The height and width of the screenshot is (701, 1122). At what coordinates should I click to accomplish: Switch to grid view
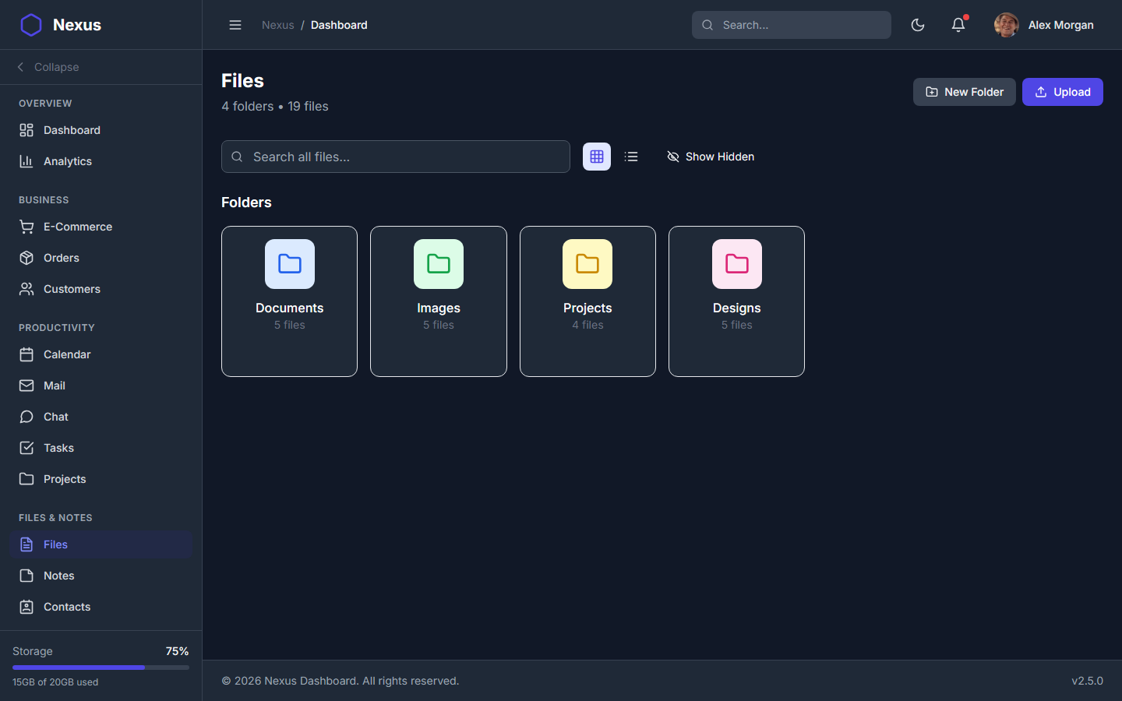coord(597,157)
